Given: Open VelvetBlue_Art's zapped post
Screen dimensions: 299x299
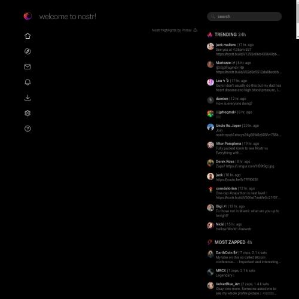Looking at the screenshot, I should [244, 289].
